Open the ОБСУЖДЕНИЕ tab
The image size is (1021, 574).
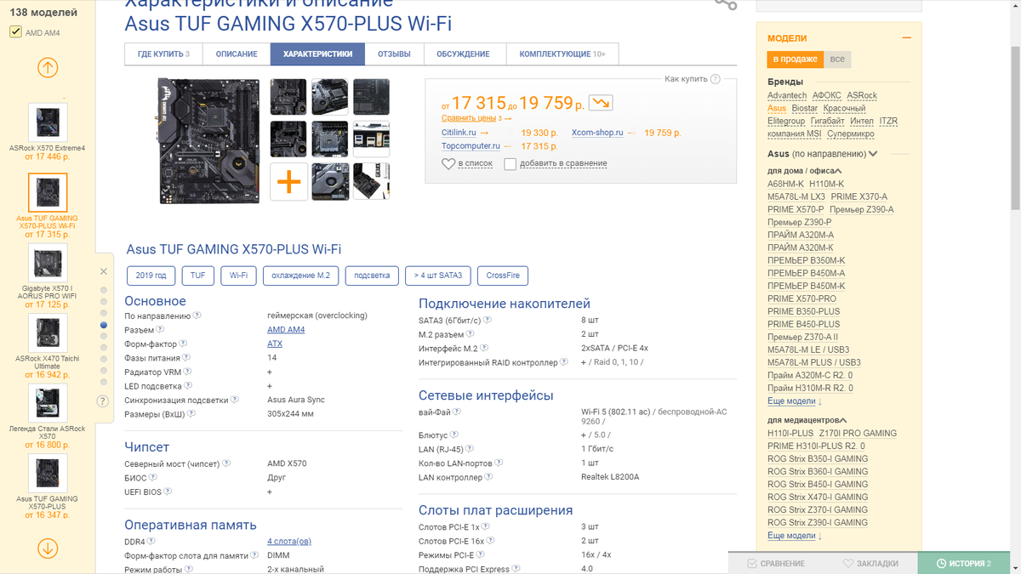(463, 54)
